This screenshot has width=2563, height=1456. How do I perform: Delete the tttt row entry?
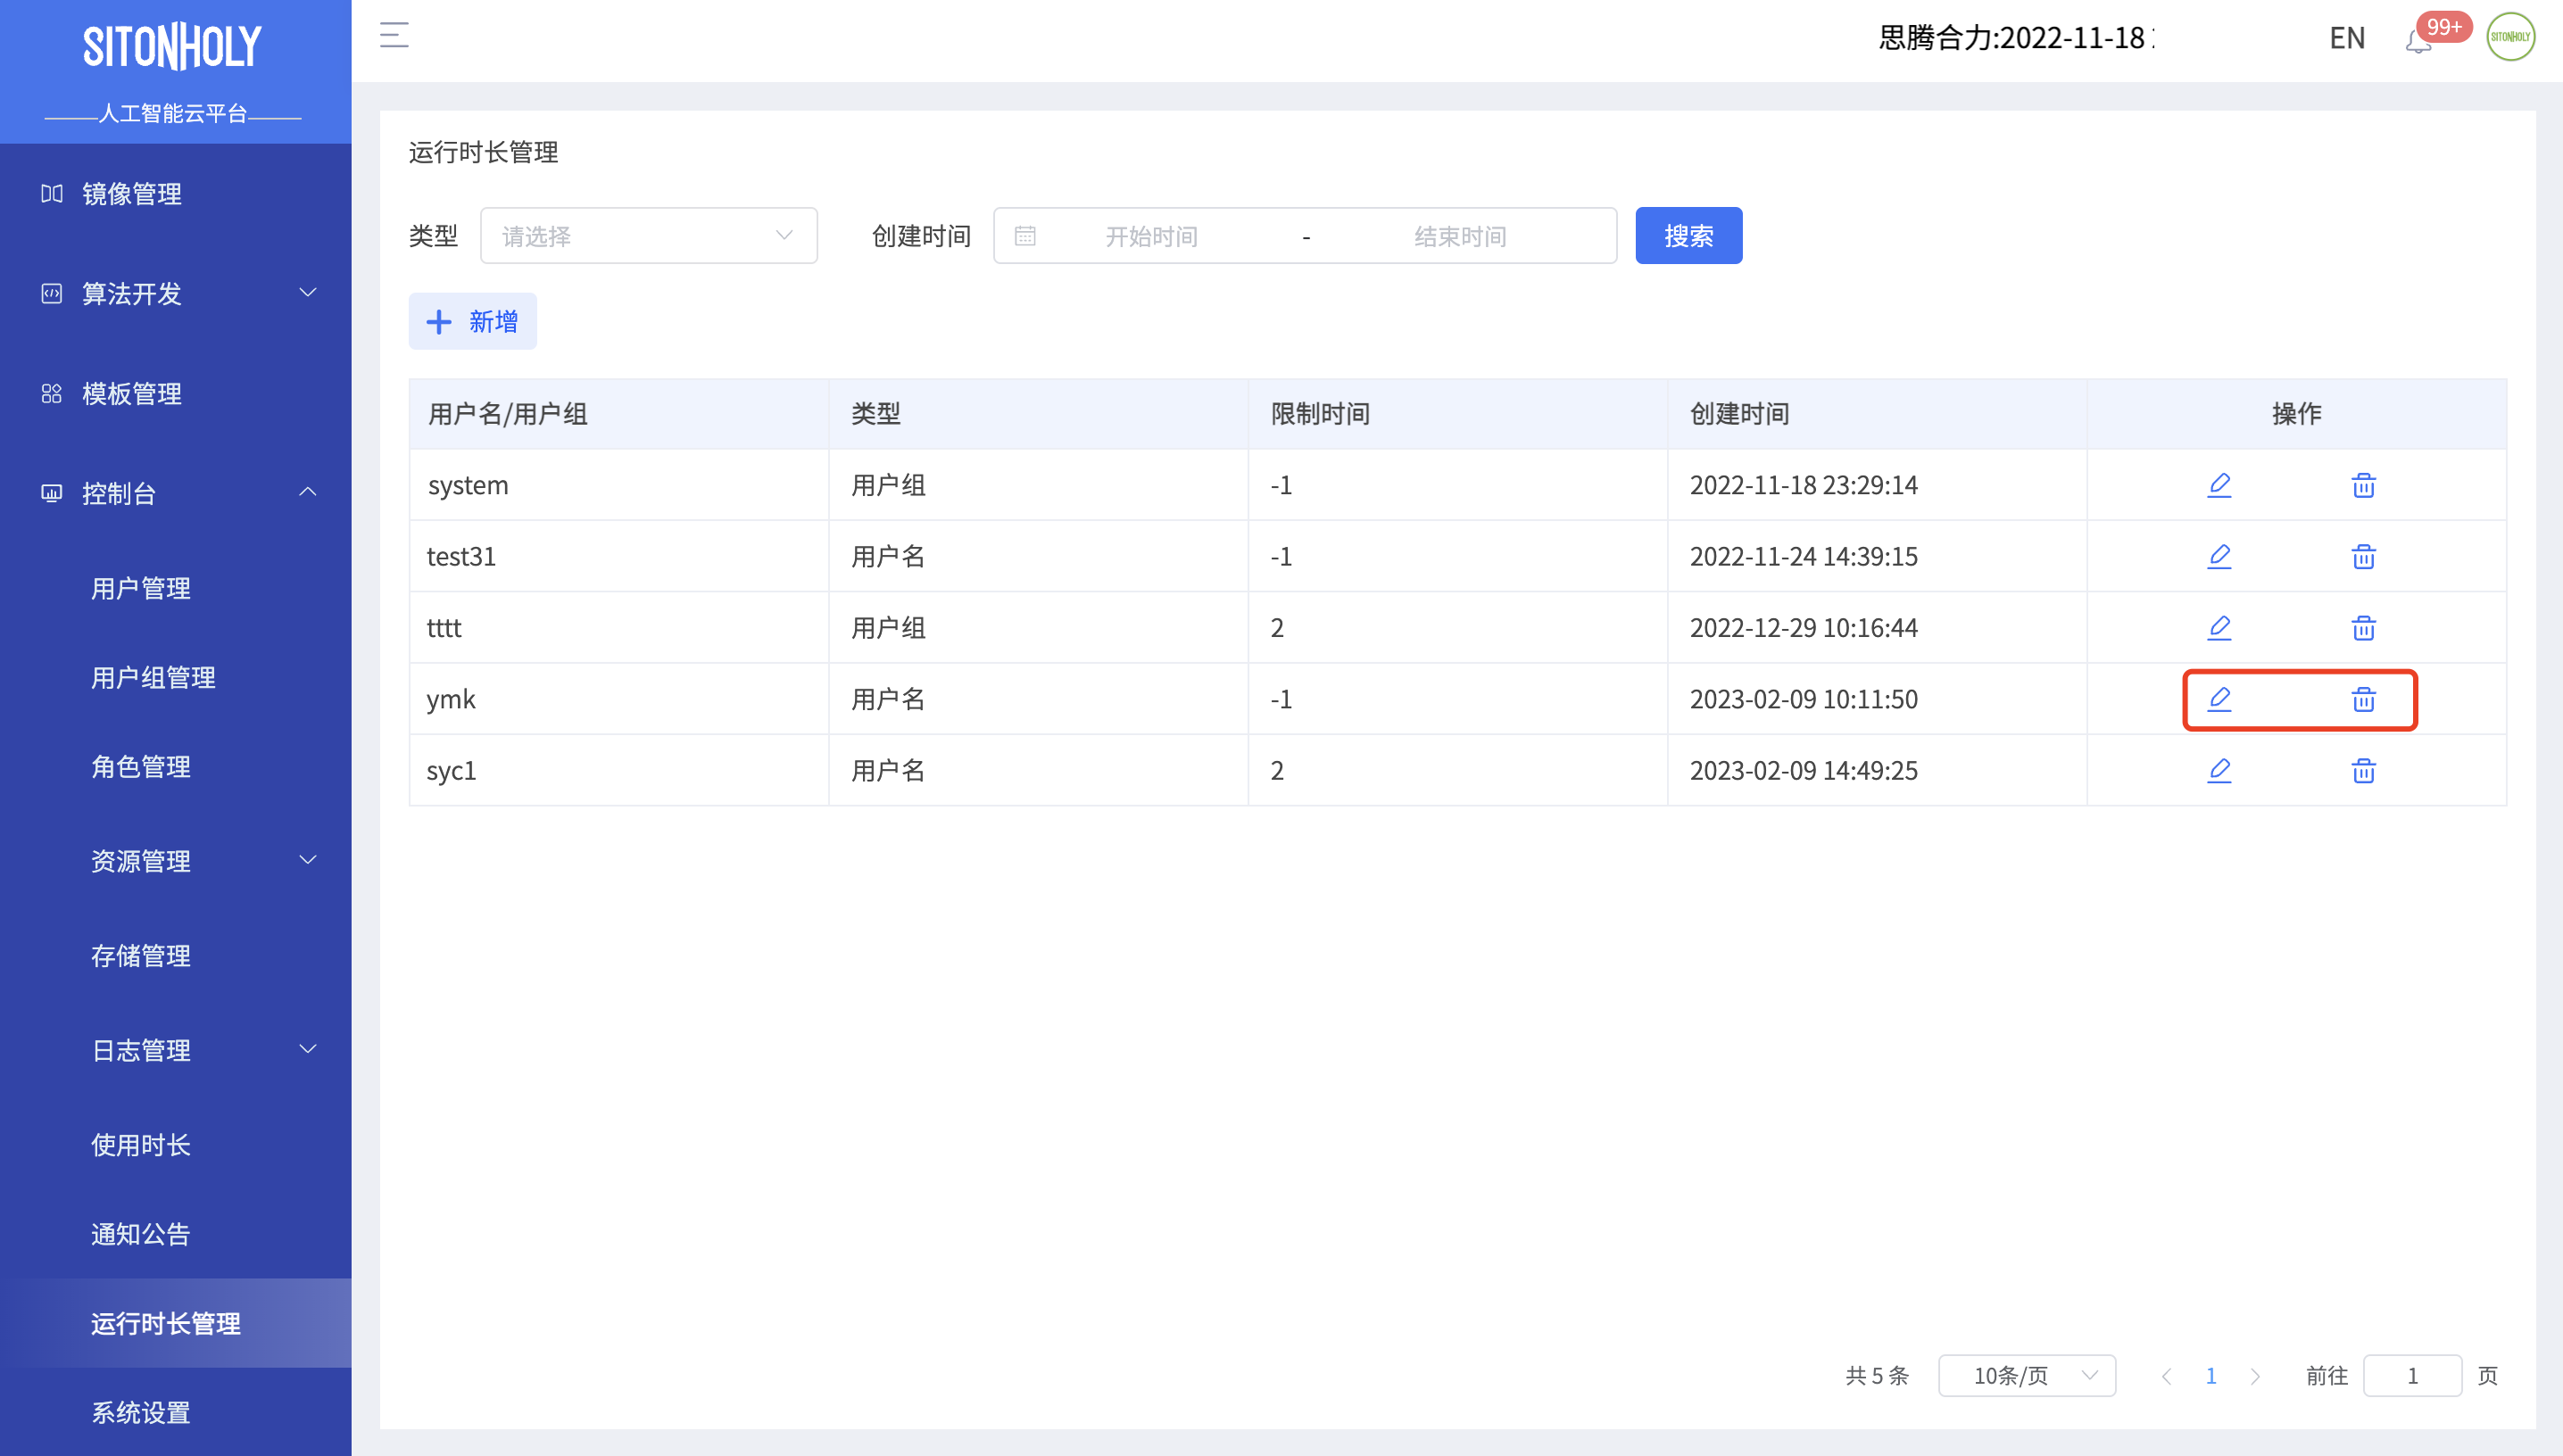(2363, 628)
